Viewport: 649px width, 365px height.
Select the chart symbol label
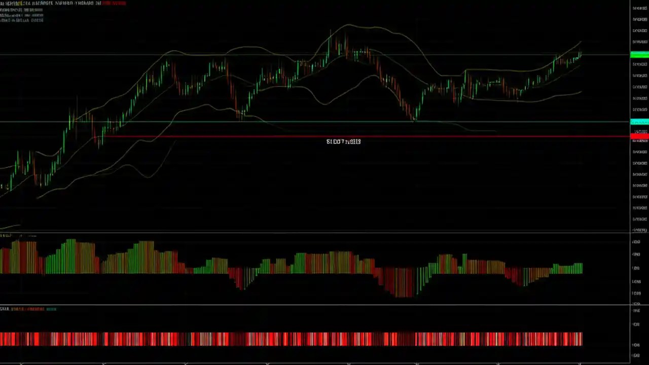click(x=15, y=3)
